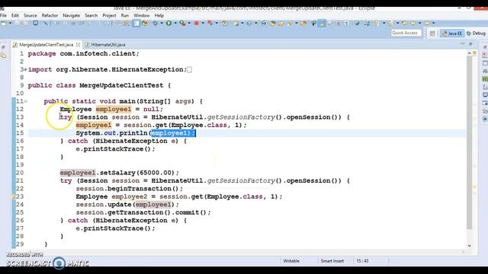Open the File menu
Image resolution: width=488 pixels, height=274 pixels.
(x=3, y=15)
